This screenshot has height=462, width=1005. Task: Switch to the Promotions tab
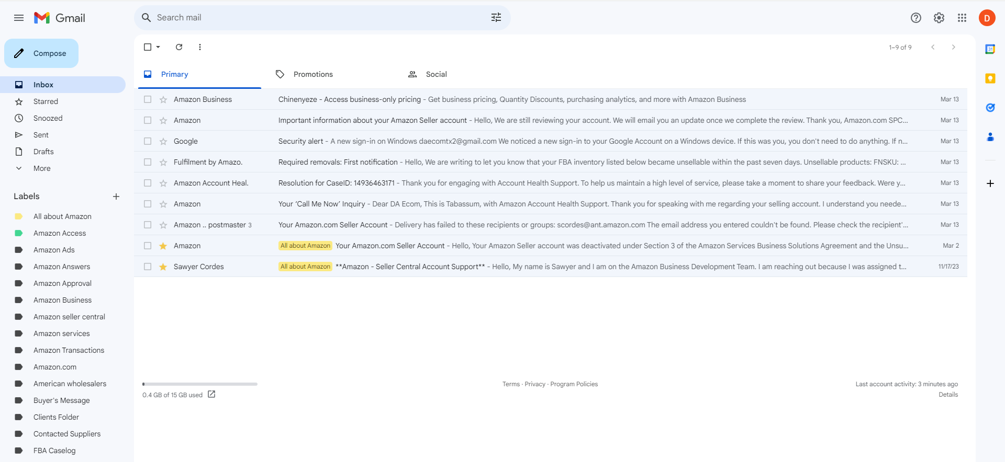click(x=332, y=74)
